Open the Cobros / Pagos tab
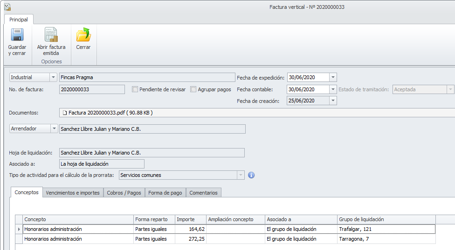The height and width of the screenshot is (250, 455). [124, 193]
